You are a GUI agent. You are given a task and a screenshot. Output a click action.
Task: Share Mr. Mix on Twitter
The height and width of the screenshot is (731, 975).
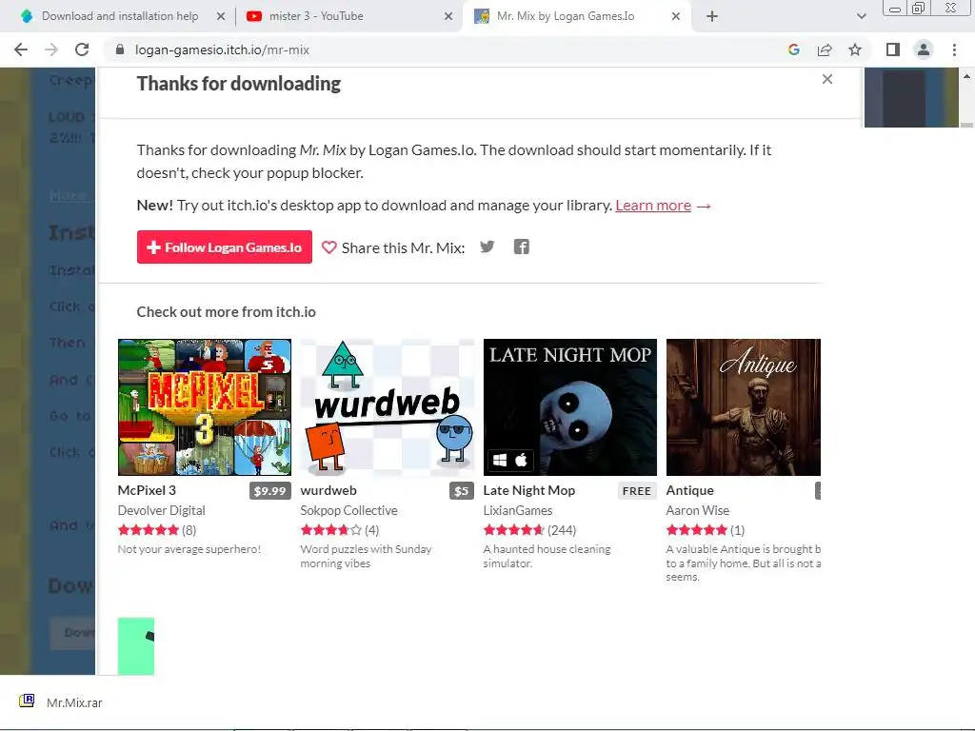(x=487, y=247)
